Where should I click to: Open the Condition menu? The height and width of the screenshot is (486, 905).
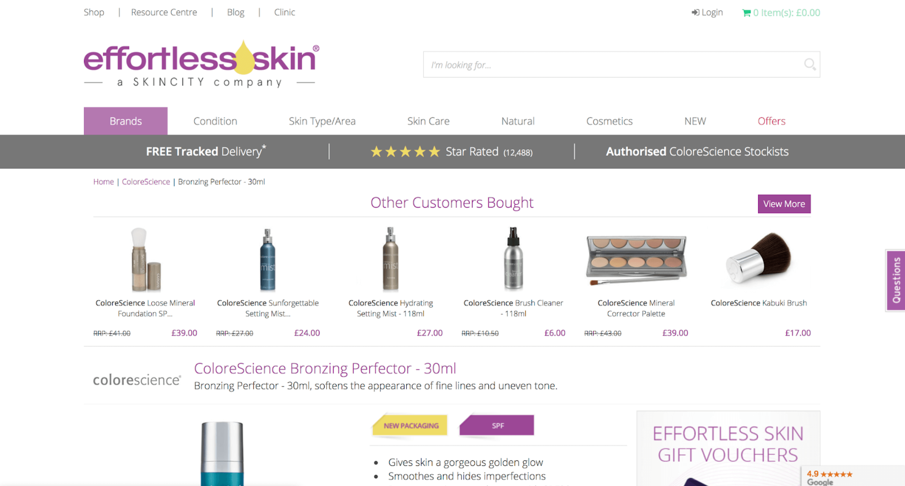pyautogui.click(x=215, y=121)
